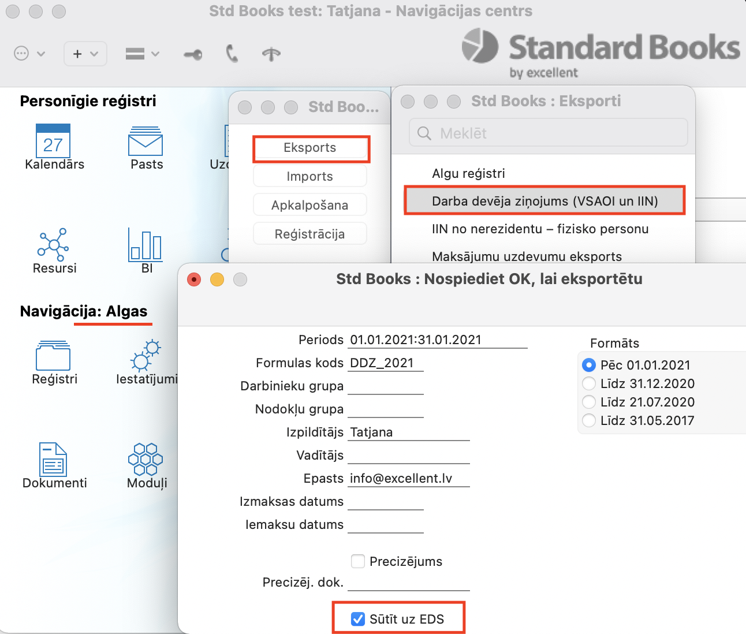Enable the Precizējums checkbox
The image size is (746, 634).
pos(358,561)
